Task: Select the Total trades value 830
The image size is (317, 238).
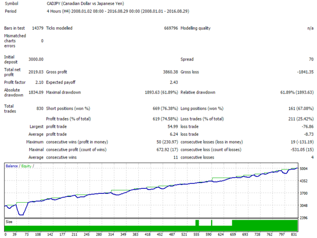Action: click(x=40, y=109)
